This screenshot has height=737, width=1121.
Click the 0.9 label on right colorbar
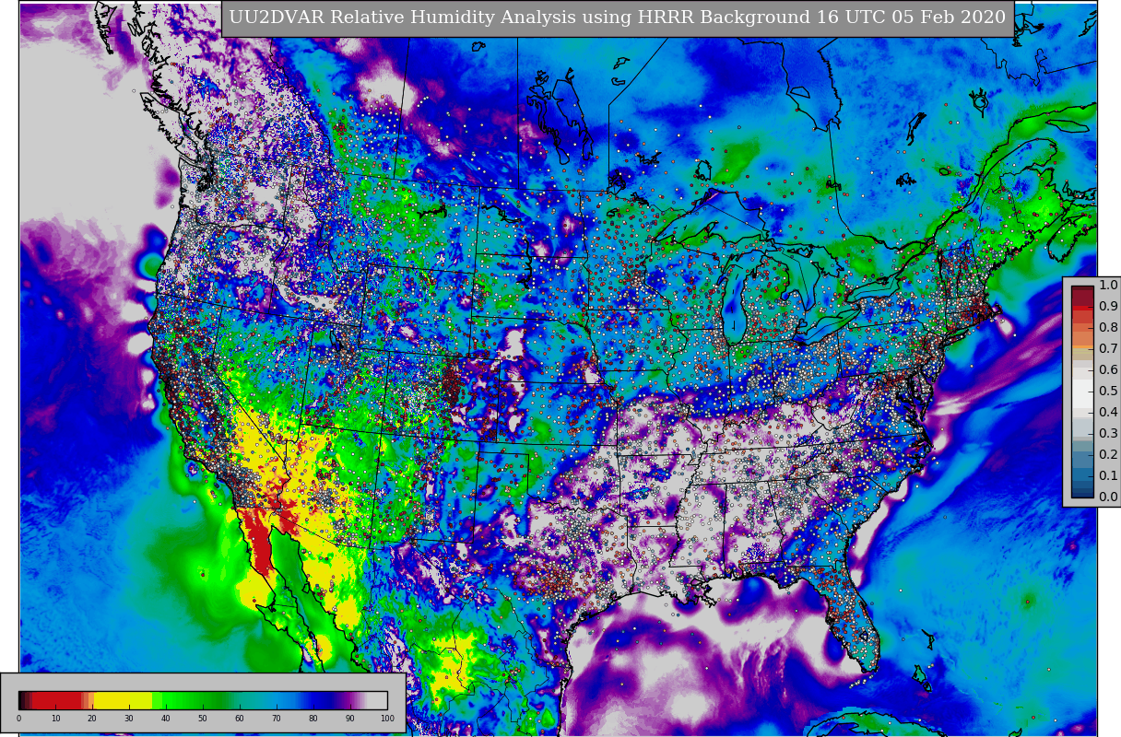point(1108,306)
